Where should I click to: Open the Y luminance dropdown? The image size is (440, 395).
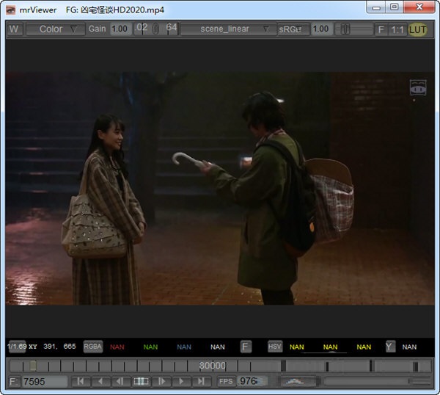pos(390,347)
